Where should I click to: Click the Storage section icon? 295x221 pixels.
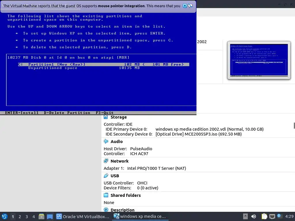106,117
